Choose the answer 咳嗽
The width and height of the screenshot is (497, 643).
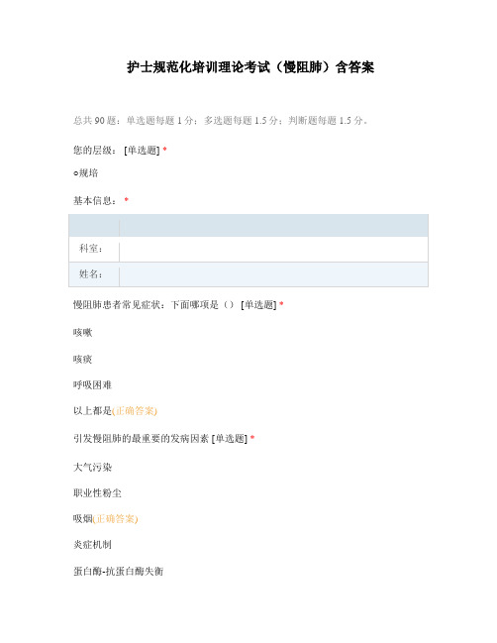pos(83,332)
